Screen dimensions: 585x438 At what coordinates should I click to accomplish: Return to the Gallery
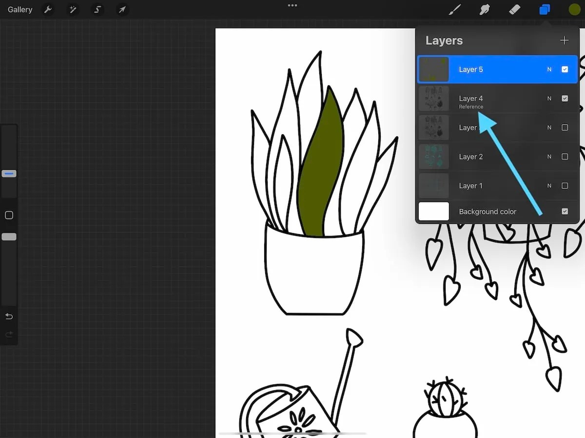(x=19, y=9)
